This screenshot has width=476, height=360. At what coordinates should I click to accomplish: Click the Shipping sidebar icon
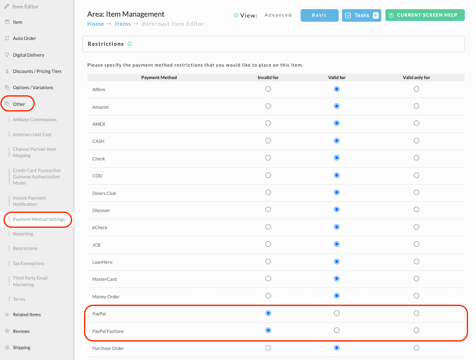point(7,348)
